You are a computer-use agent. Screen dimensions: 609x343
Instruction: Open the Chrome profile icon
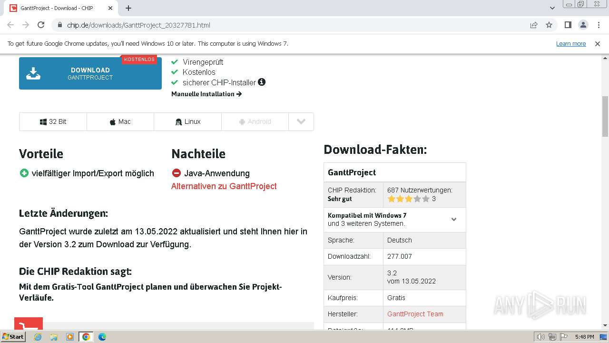coord(583,25)
